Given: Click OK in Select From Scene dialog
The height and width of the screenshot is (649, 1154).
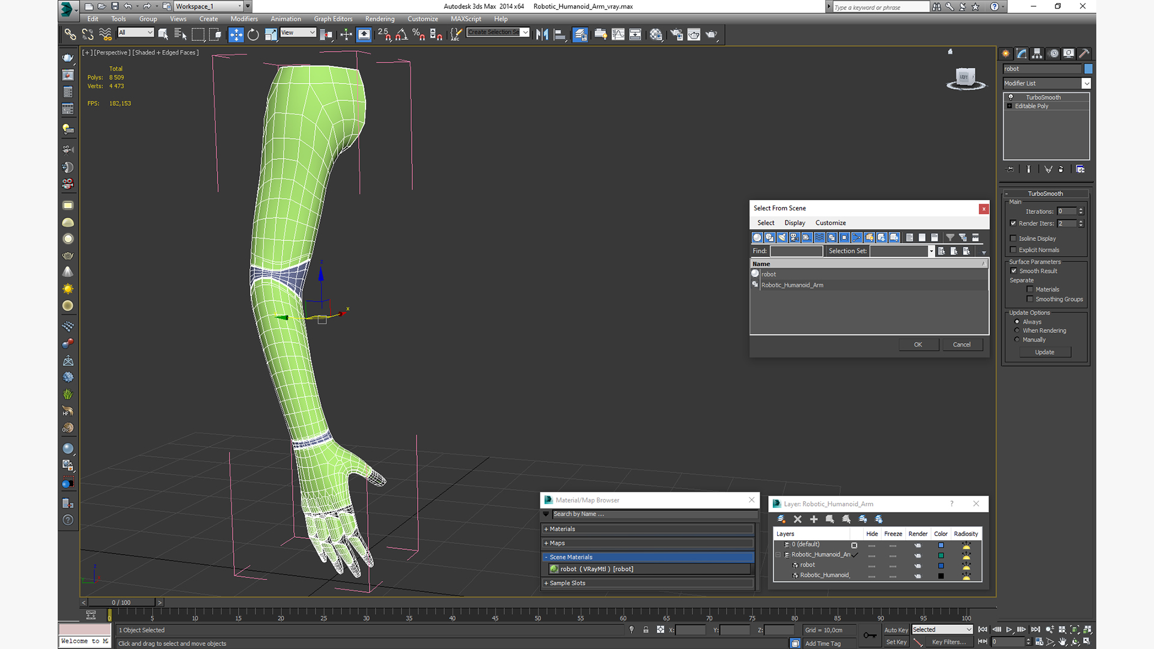Looking at the screenshot, I should click(x=918, y=345).
